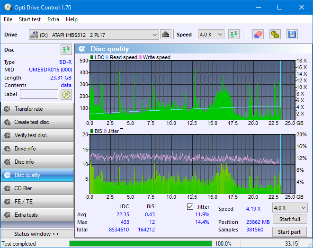Click the disc Type value BD-R
This screenshot has width=313, height=248.
tap(65, 62)
